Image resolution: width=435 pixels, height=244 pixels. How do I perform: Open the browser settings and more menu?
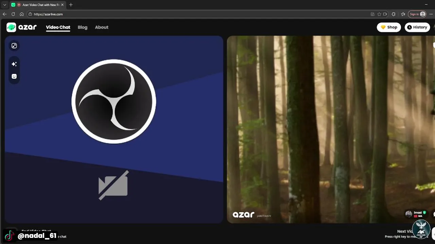431,14
